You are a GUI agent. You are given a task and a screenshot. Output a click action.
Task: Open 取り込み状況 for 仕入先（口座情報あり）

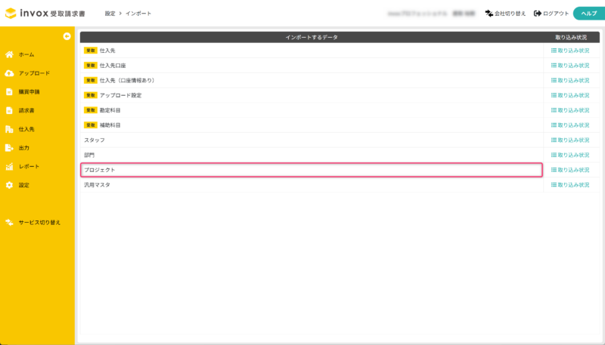click(570, 81)
